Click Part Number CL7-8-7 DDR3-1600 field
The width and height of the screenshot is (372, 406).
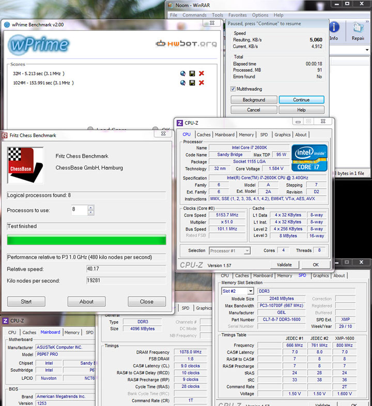click(x=282, y=320)
